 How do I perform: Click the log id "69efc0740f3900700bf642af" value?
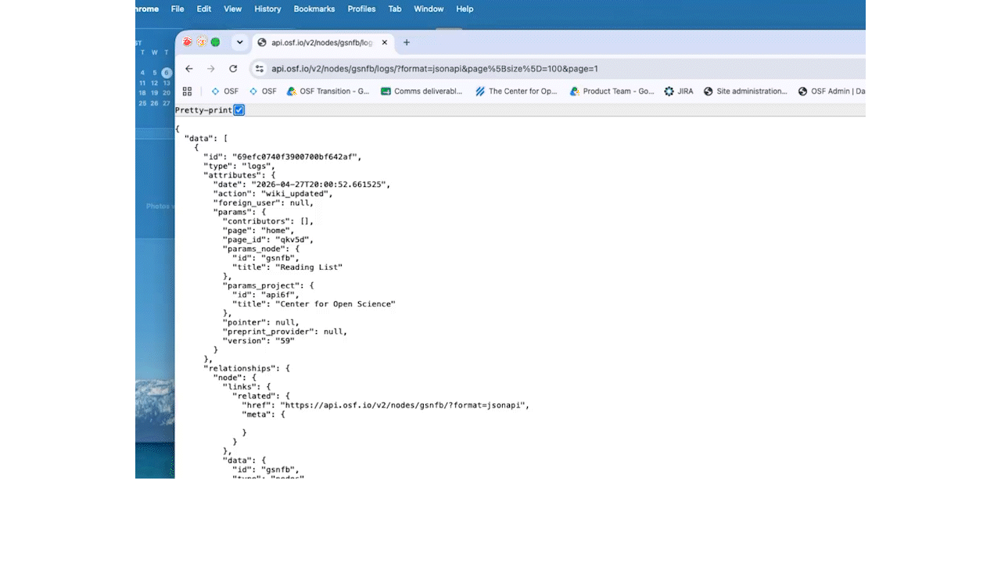click(295, 156)
